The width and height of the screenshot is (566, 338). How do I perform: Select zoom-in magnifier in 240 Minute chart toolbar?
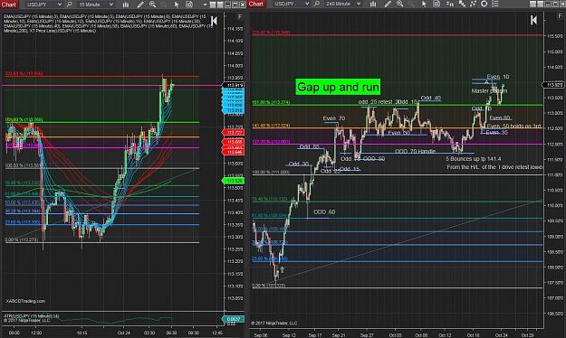(x=400, y=4)
